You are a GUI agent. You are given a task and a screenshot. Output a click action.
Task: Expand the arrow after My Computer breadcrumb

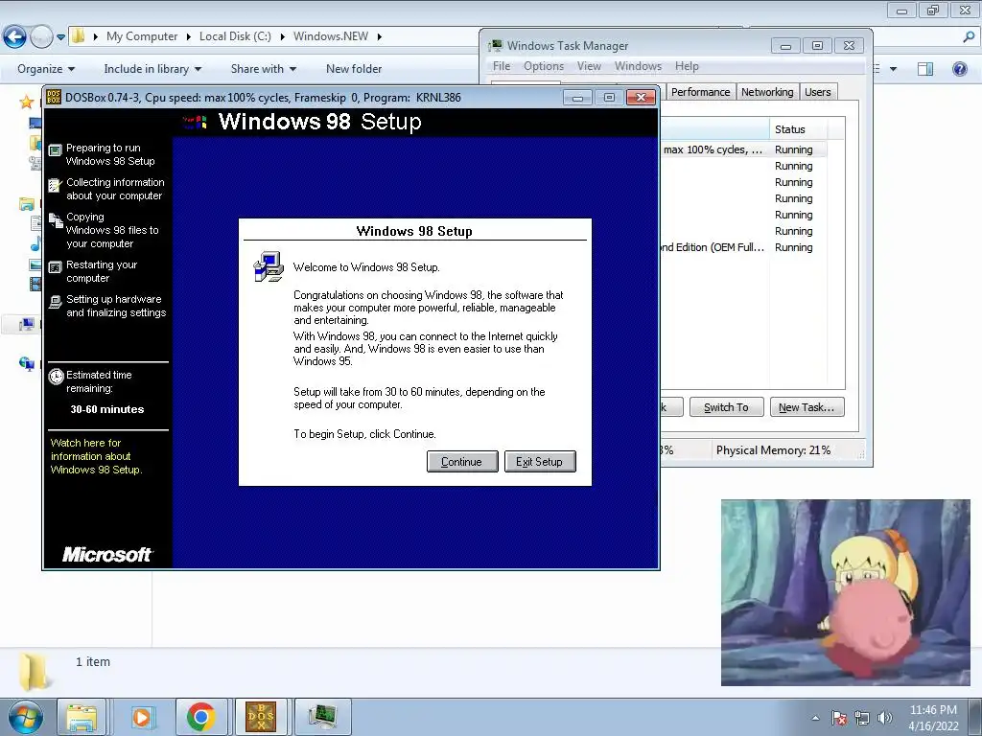188,36
